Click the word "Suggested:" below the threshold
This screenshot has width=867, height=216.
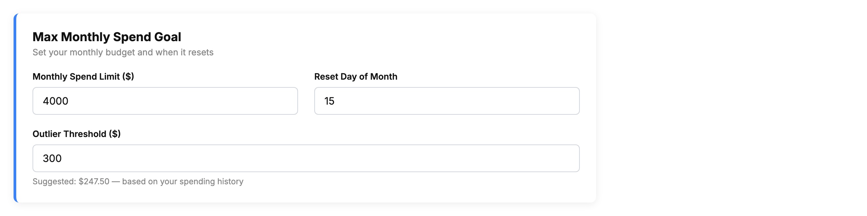(54, 182)
